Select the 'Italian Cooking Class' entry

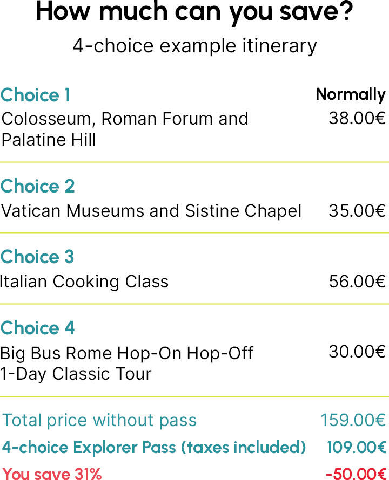tap(84, 282)
